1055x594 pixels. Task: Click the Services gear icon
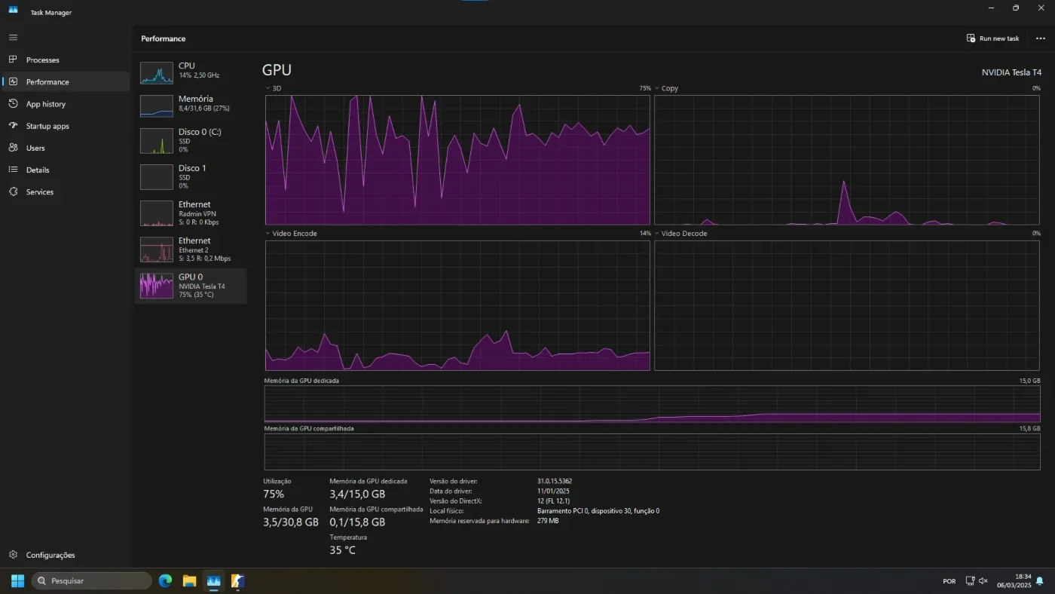13,191
